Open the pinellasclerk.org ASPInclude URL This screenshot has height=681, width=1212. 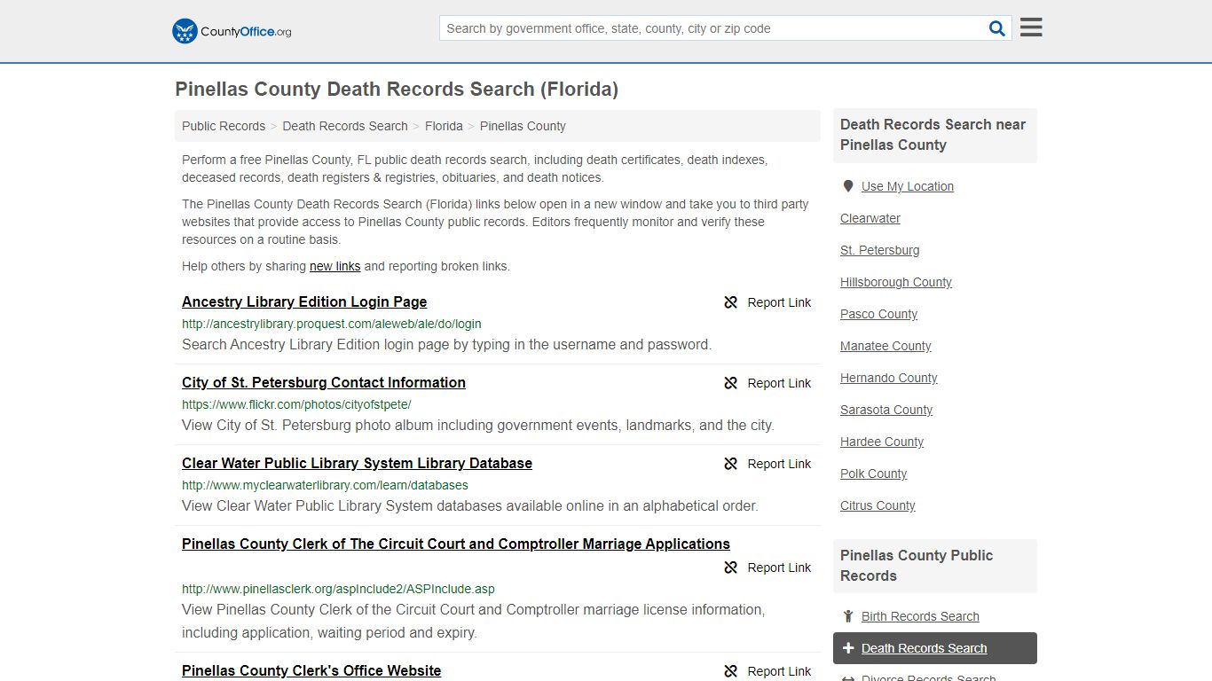(338, 589)
